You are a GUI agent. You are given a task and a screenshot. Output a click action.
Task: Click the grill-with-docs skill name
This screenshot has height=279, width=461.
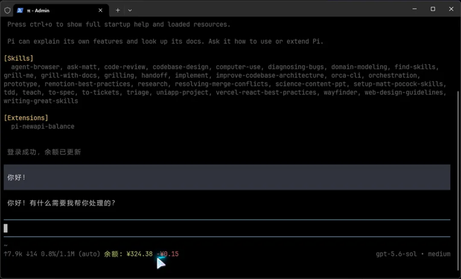pos(69,75)
